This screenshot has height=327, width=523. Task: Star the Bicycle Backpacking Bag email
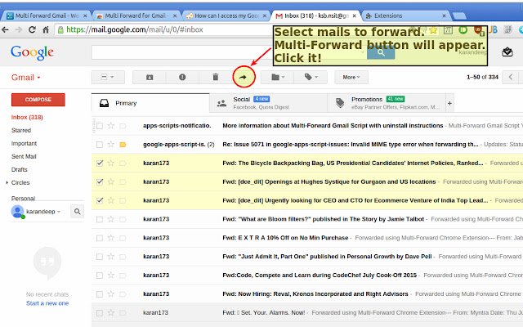tap(111, 163)
